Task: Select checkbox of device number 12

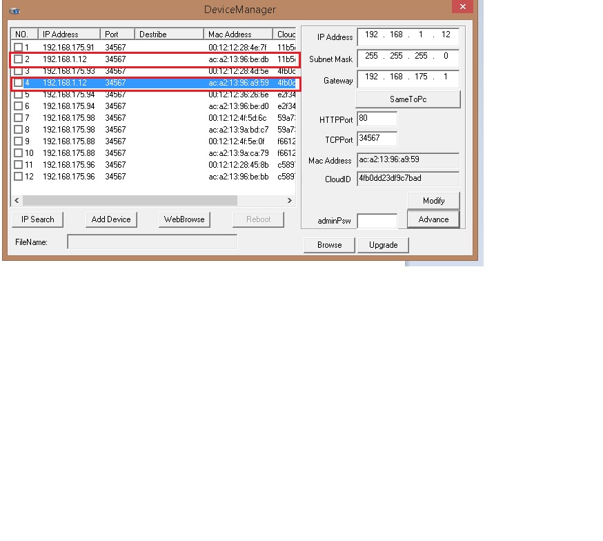Action: [x=19, y=177]
